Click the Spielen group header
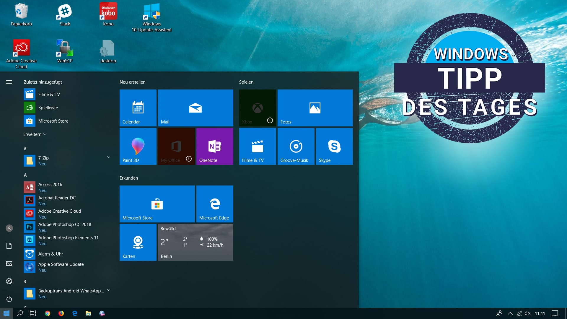Viewport: 567px width, 319px height. pos(246,82)
